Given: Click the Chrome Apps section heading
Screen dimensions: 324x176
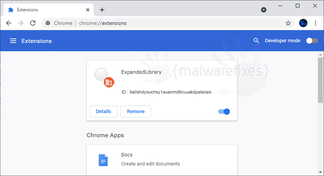Looking at the screenshot, I should coord(105,135).
